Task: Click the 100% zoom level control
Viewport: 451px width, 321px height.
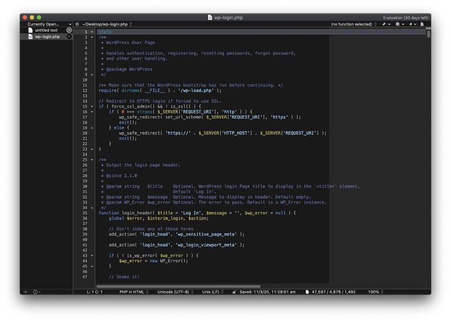Action: coord(375,292)
